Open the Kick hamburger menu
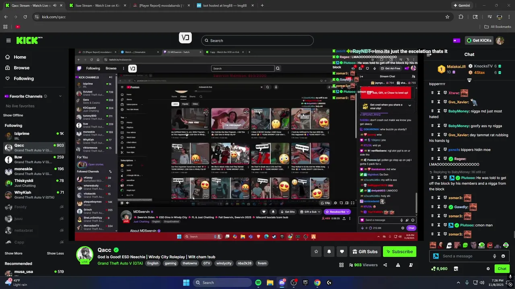 8,41
